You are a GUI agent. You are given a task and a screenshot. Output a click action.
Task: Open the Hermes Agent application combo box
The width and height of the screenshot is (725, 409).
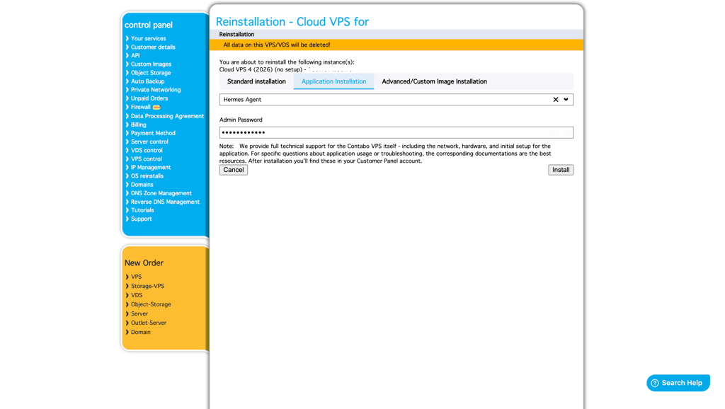tap(396, 99)
